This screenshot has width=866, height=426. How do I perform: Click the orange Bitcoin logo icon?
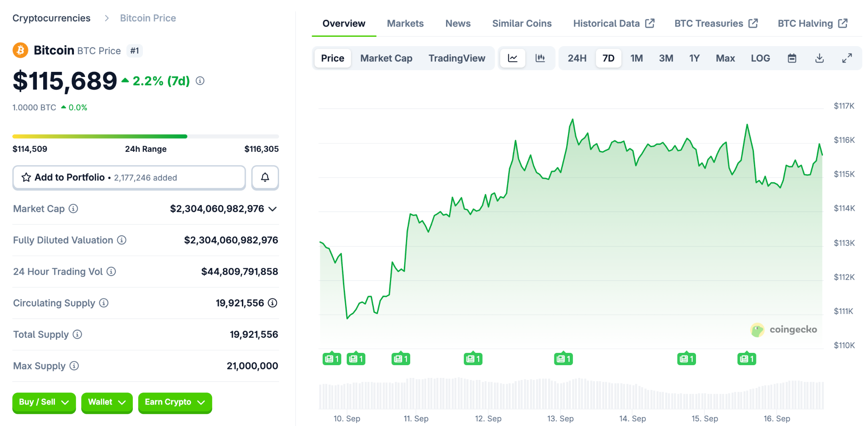tap(20, 50)
